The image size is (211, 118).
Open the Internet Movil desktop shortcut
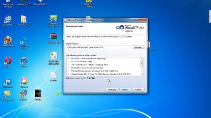click(x=8, y=21)
